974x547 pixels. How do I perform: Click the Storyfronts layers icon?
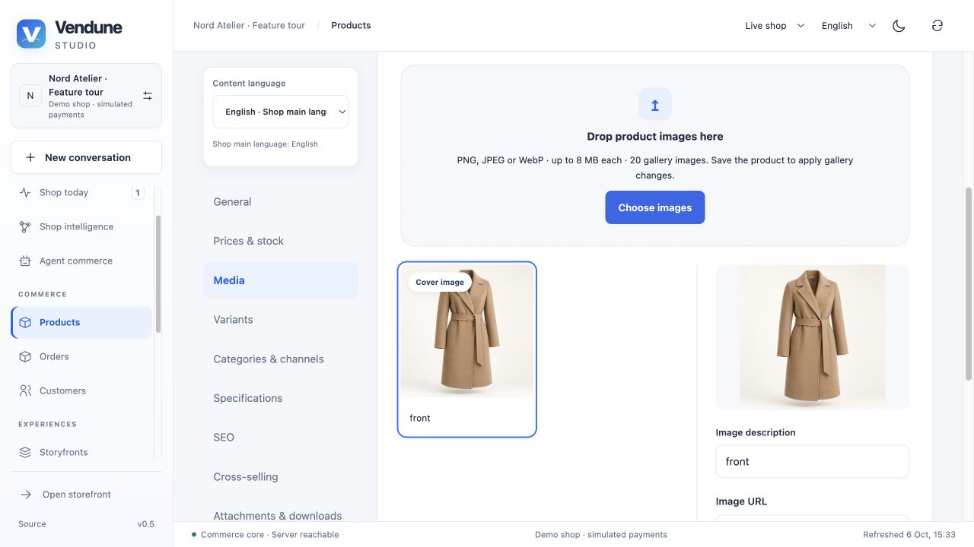coord(25,452)
